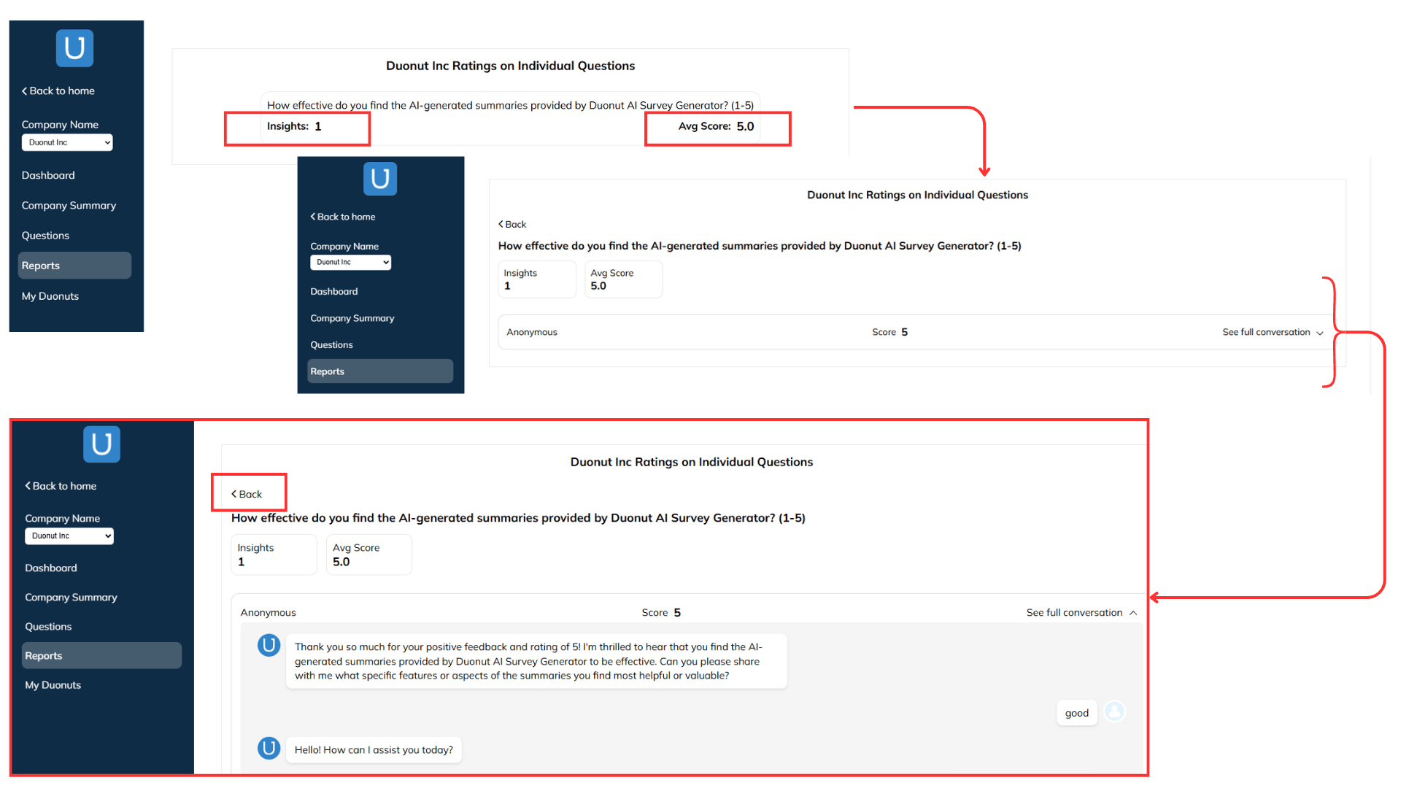Image resolution: width=1401 pixels, height=788 pixels.
Task: Open the Company Name dropdown in top-left sidebar
Action: (67, 142)
